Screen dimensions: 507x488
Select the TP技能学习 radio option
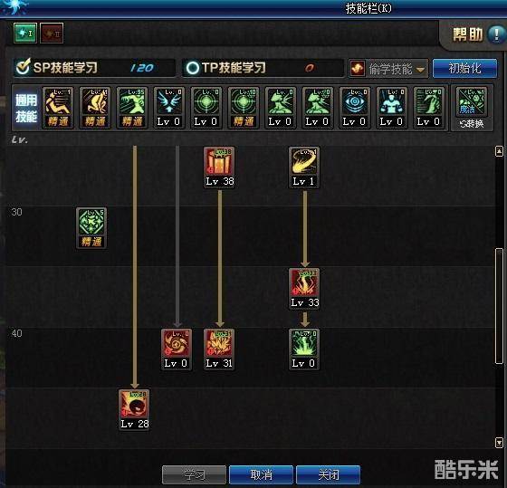point(193,68)
